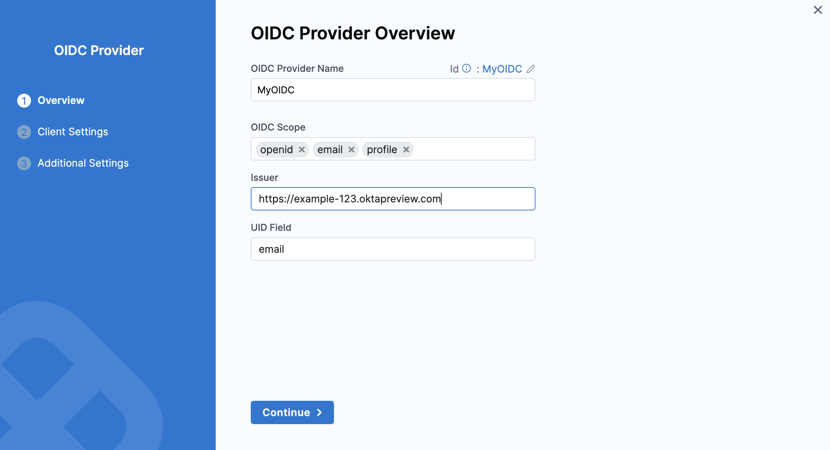Click the MyOIDC provider name label
Screen dimensions: 830x450
[502, 69]
